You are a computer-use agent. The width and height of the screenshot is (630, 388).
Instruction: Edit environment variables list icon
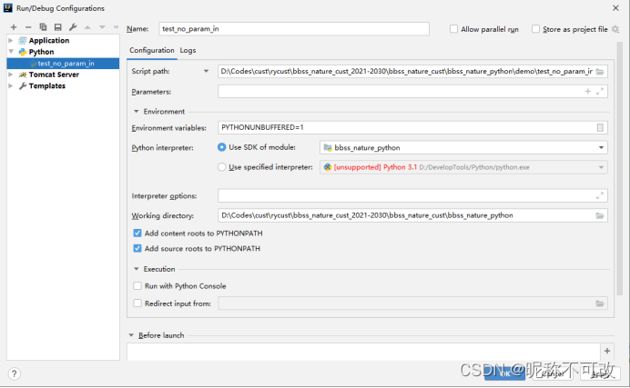click(600, 128)
